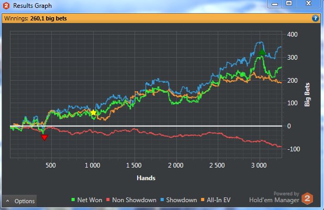324x210 pixels.
Task: Click the 400 big bets axis label
Action: tap(293, 35)
